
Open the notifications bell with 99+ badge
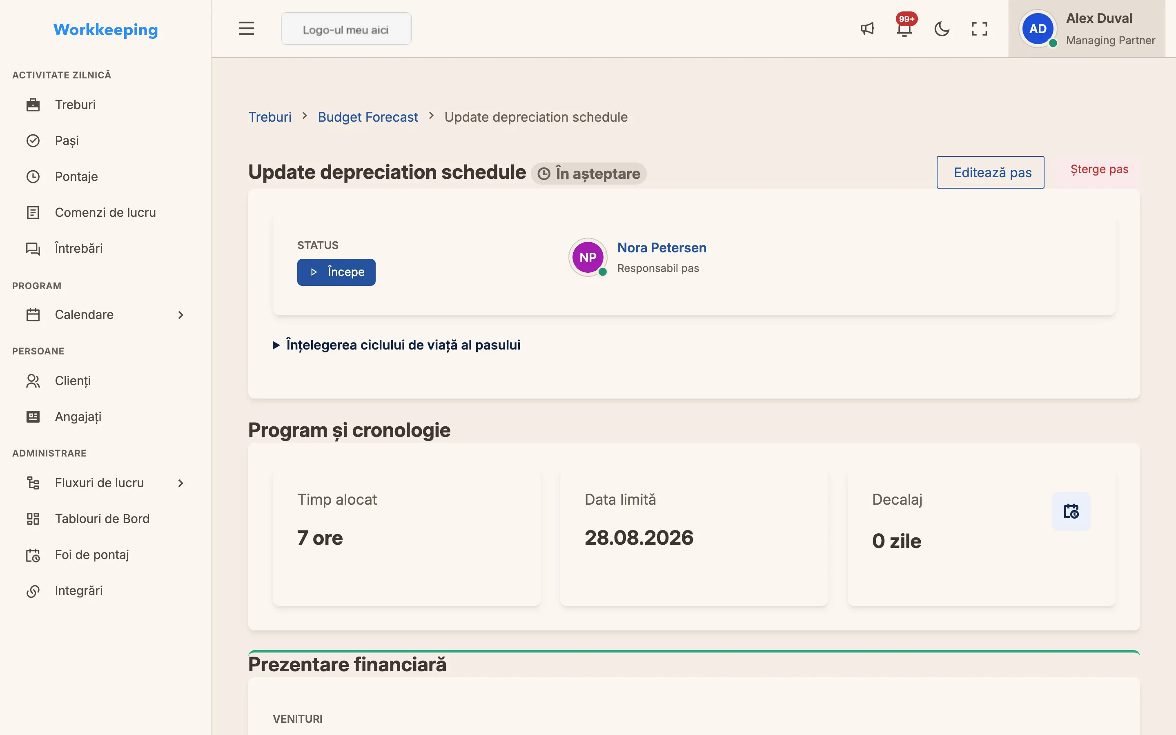(x=904, y=28)
